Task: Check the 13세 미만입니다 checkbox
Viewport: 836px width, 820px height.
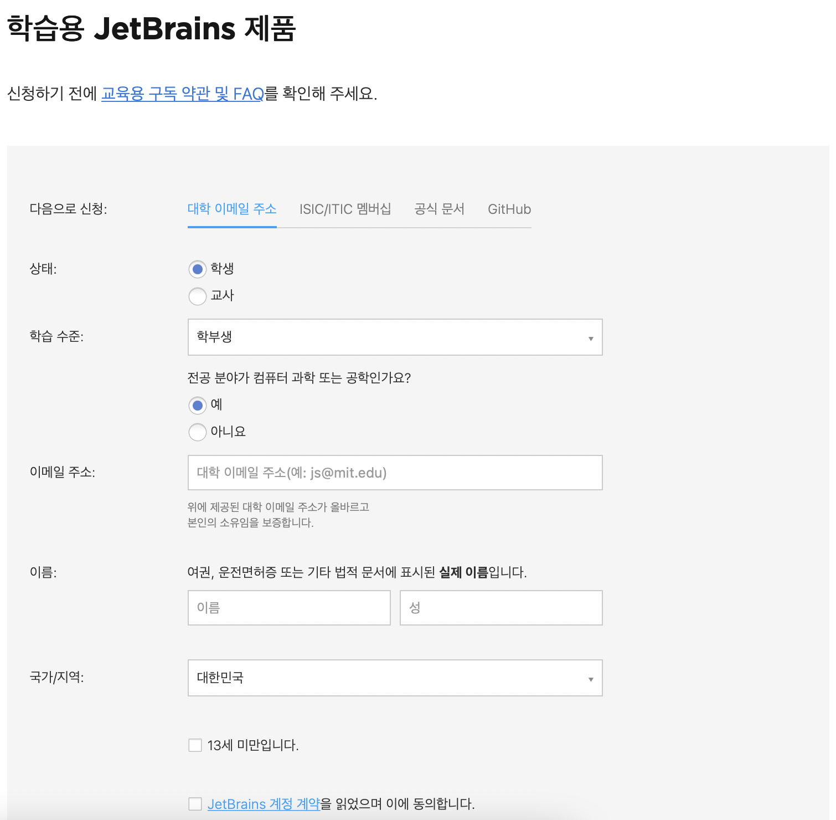Action: pos(195,745)
